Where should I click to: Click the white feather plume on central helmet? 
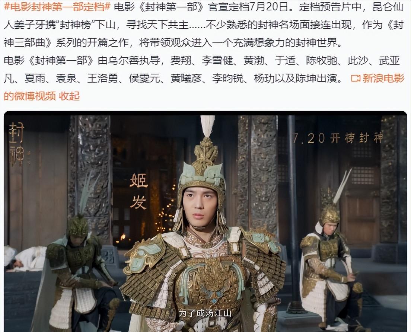coord(207,126)
